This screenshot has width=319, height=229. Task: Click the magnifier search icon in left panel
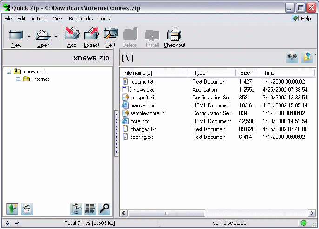point(104,209)
